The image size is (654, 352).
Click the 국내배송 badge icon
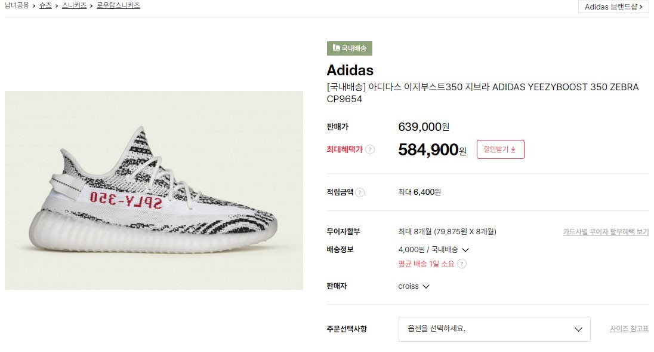pyautogui.click(x=337, y=48)
